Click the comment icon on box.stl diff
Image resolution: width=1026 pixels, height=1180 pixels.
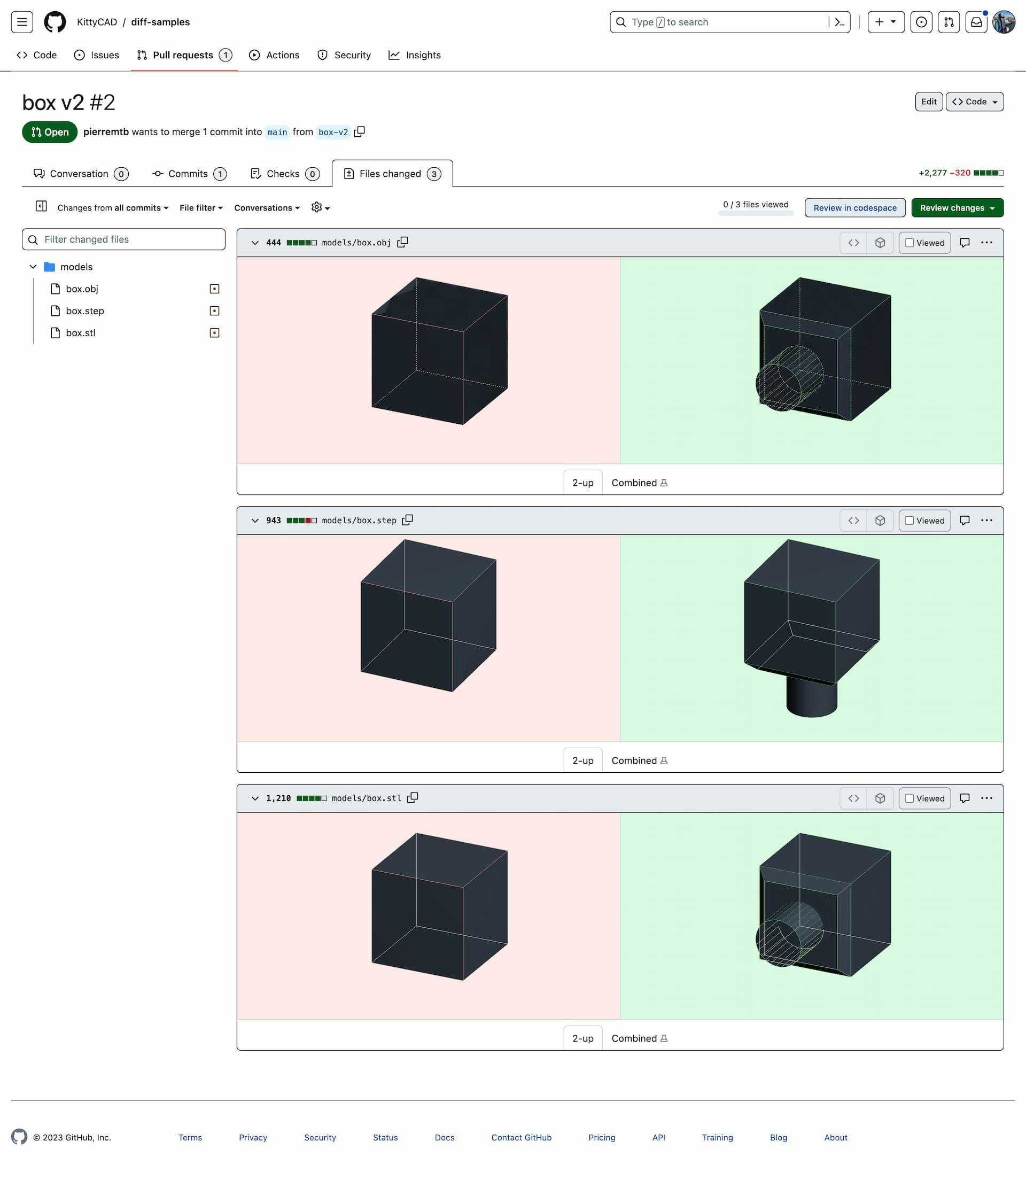click(x=964, y=798)
